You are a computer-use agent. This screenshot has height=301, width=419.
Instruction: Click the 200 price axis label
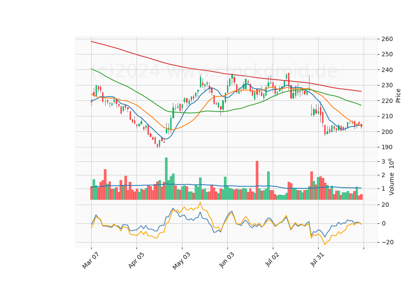tap(388, 132)
